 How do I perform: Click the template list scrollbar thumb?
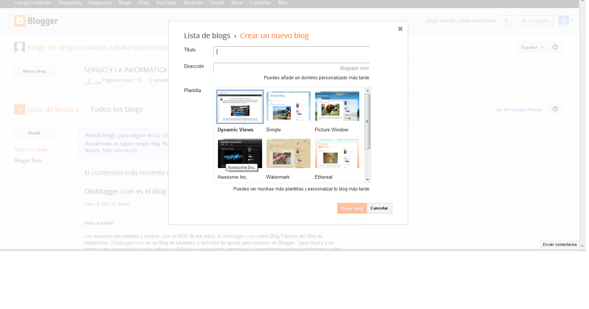(x=367, y=121)
